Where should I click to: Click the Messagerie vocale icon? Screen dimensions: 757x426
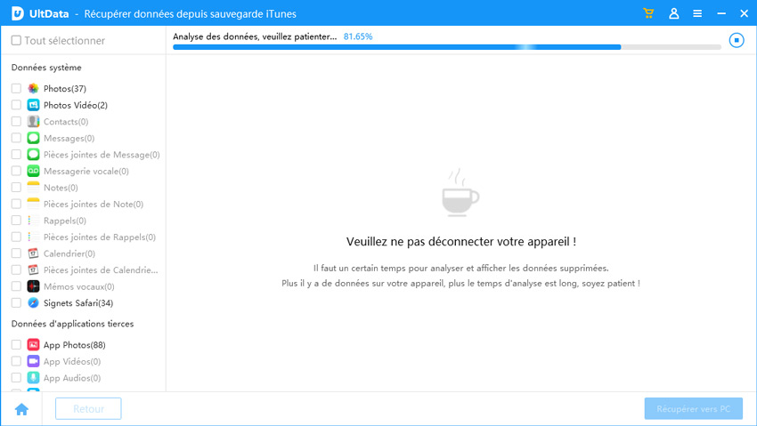click(x=33, y=171)
